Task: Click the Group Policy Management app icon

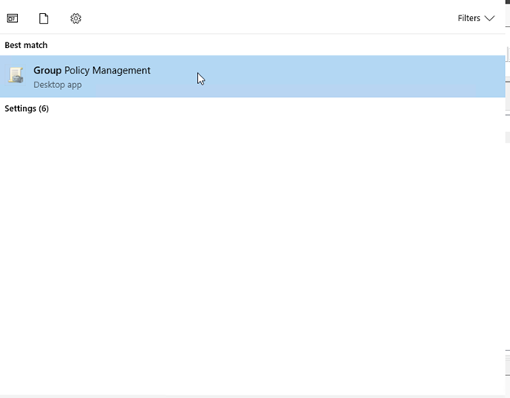Action: click(x=16, y=75)
